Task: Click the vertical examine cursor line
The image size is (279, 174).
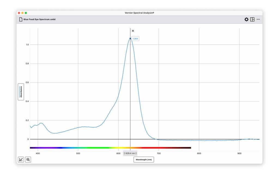Action: tap(130, 95)
